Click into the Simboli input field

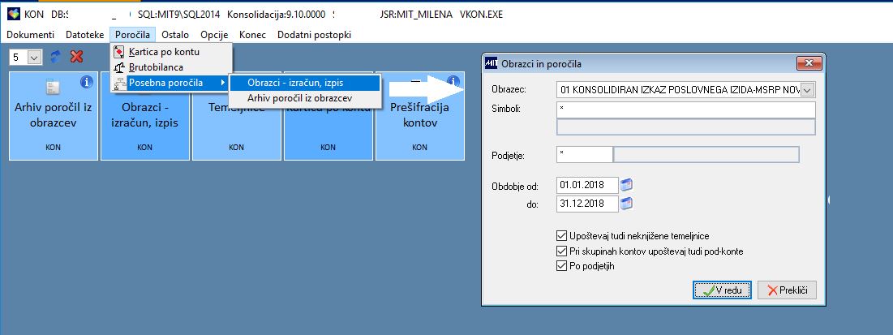click(685, 110)
